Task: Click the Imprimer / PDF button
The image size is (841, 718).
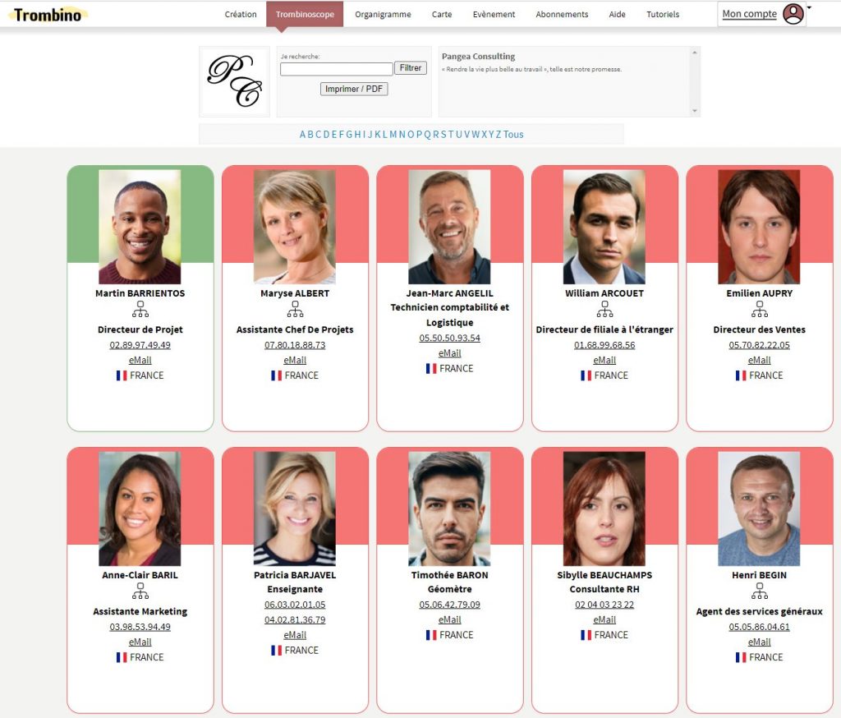Action: click(x=354, y=89)
